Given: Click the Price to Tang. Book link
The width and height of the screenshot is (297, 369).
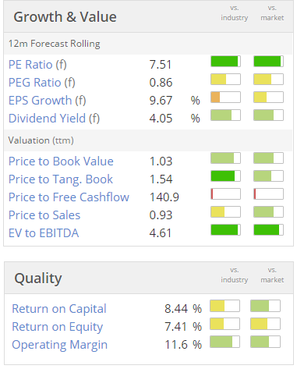Looking at the screenshot, I should 61,179.
